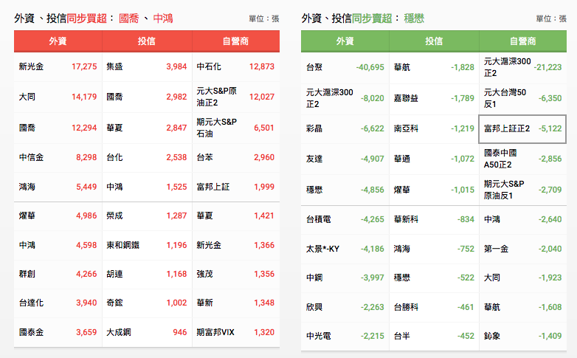The height and width of the screenshot is (358, 577).
Task: Click the 中鋼 stock name
Action: click(314, 278)
